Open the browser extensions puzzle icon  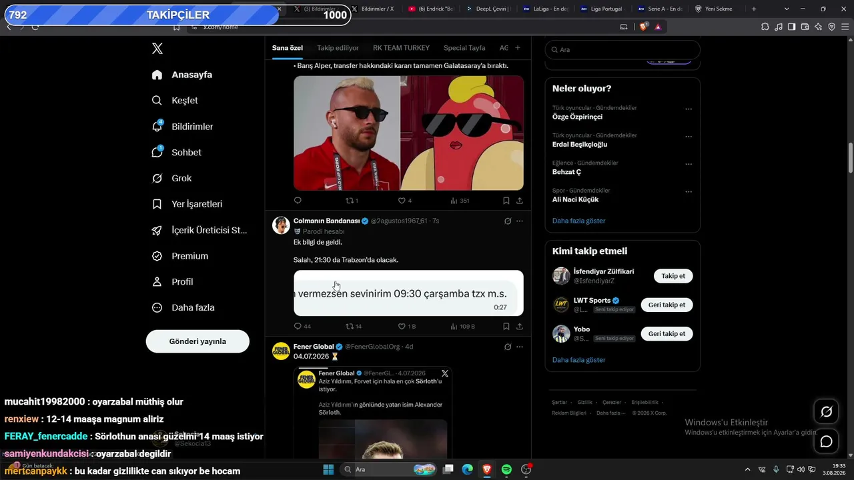[x=765, y=27]
